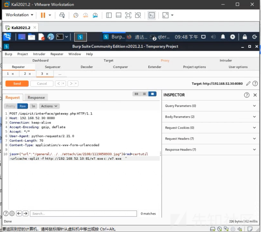Switch to the Burp taskbar window button
The width and height of the screenshot is (261, 232).
point(114,37)
